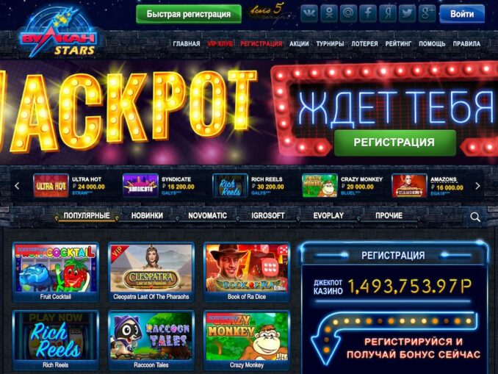
Task: Click the Google Plus login icon
Action: click(427, 14)
